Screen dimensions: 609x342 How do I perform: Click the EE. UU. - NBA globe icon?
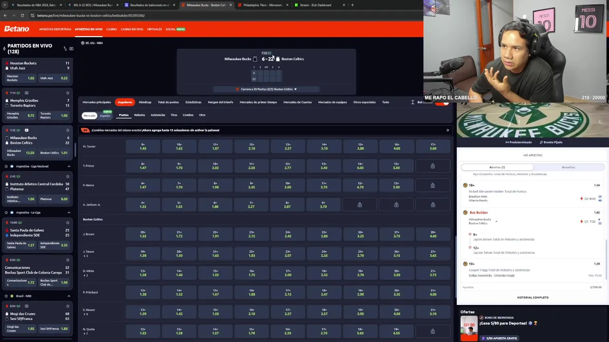(x=82, y=43)
